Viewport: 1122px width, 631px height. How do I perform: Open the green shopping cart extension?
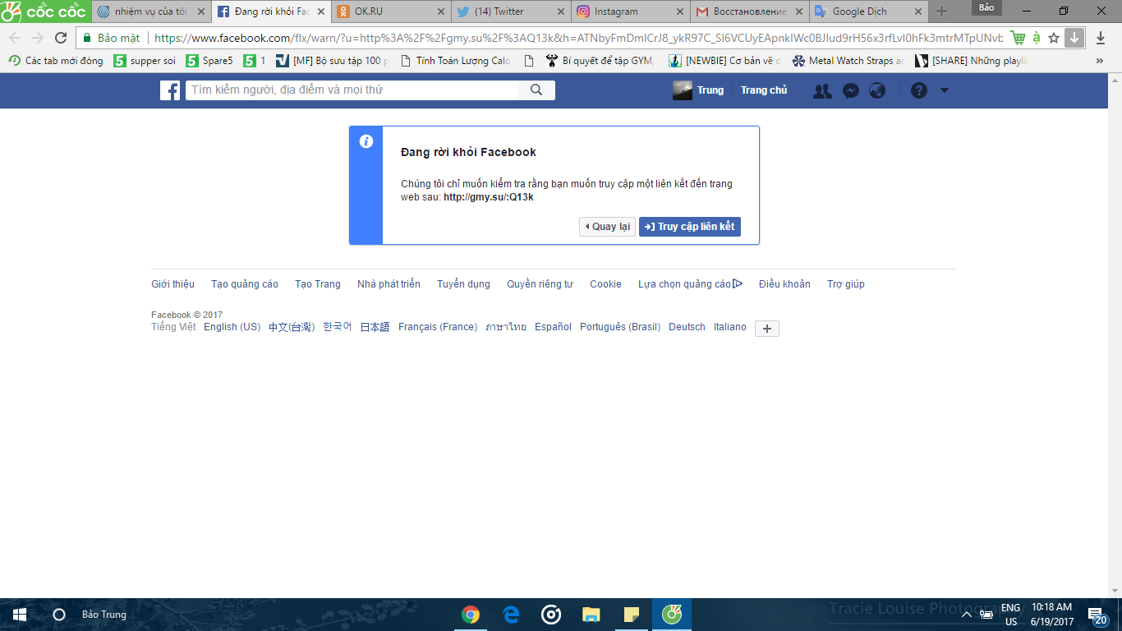point(1019,38)
